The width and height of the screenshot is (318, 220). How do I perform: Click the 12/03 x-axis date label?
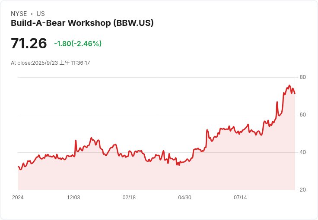[73, 197]
